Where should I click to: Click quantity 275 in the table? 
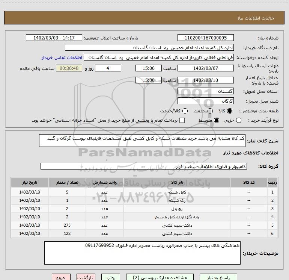click(67, 225)
